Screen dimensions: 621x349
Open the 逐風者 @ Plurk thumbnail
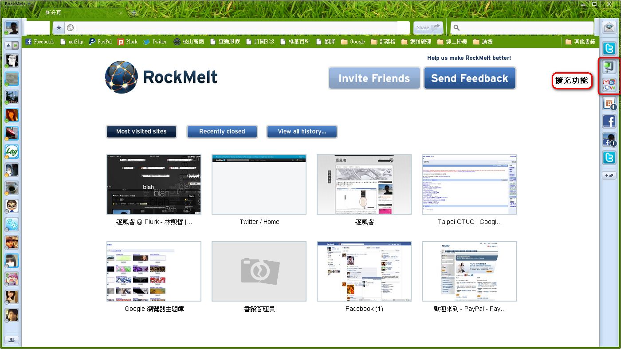pos(154,184)
